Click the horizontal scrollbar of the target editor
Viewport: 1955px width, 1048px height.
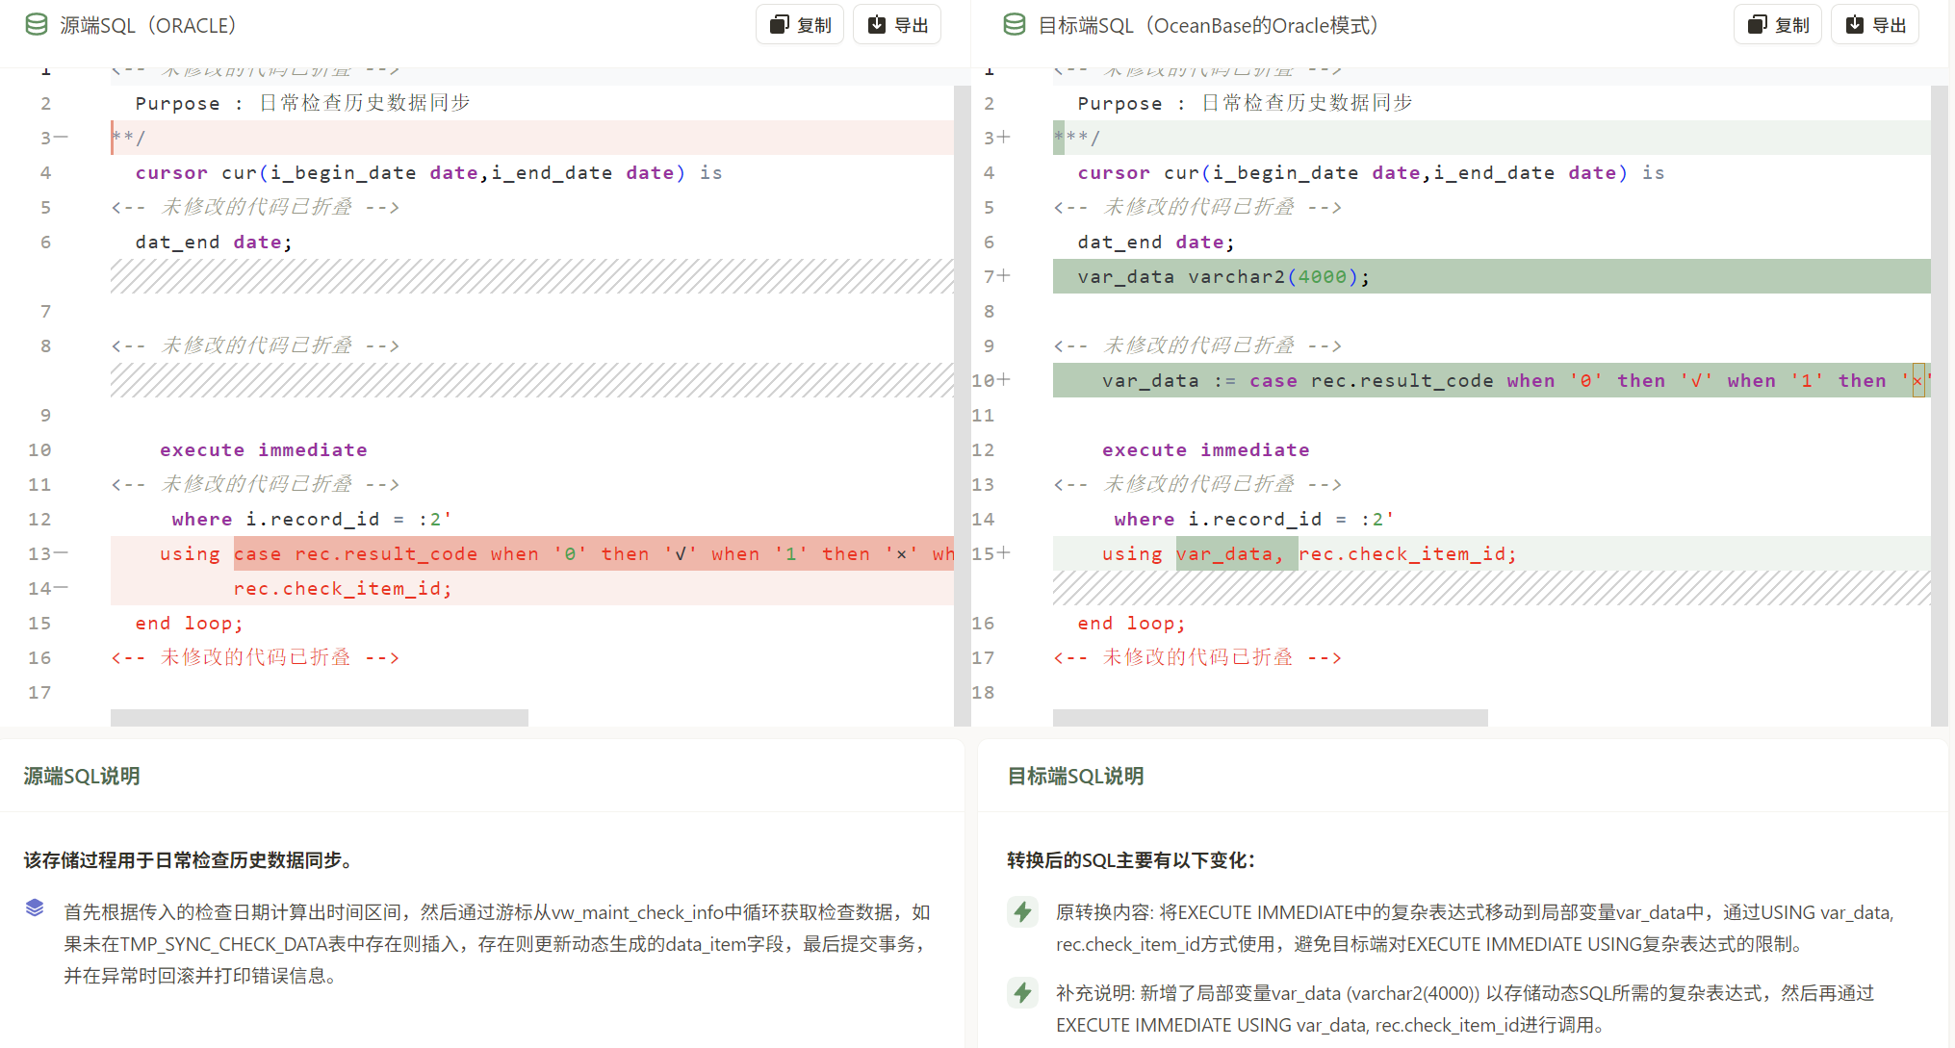coord(1271,718)
